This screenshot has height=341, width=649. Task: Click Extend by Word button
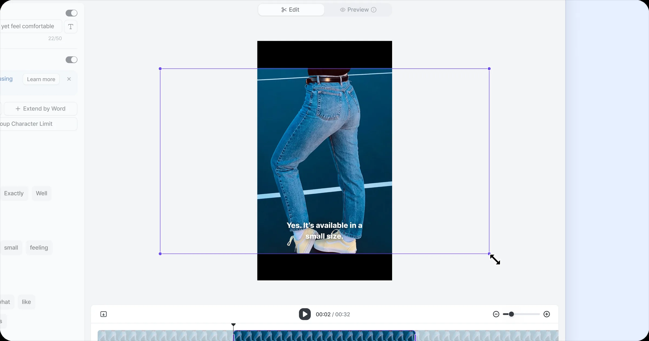41,109
